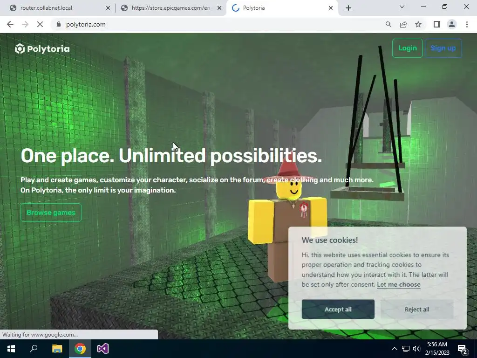Accept all cookies

(338, 310)
